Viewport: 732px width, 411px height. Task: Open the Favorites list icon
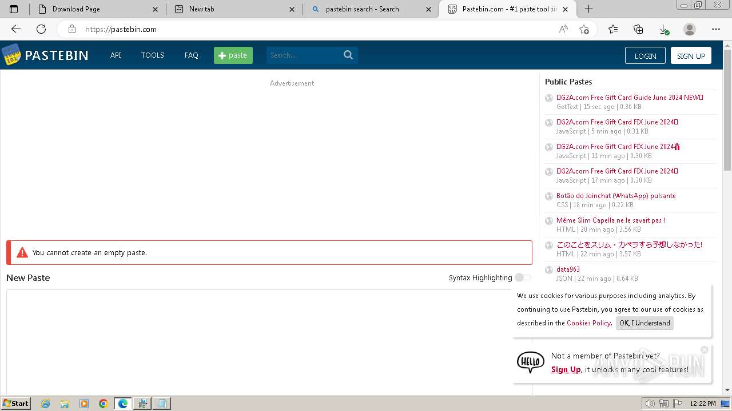613,29
